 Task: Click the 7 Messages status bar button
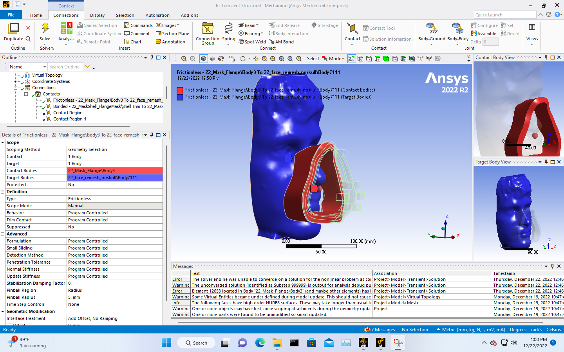(x=380, y=330)
